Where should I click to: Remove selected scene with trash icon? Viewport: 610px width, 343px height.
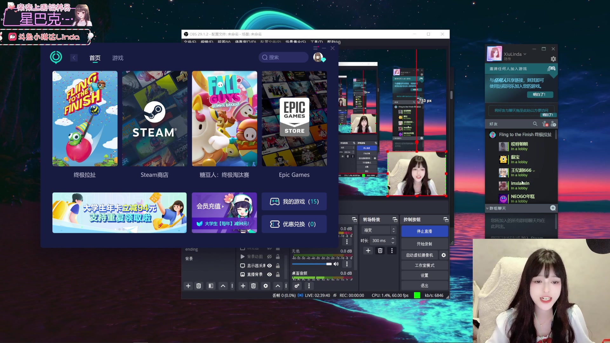[199, 286]
